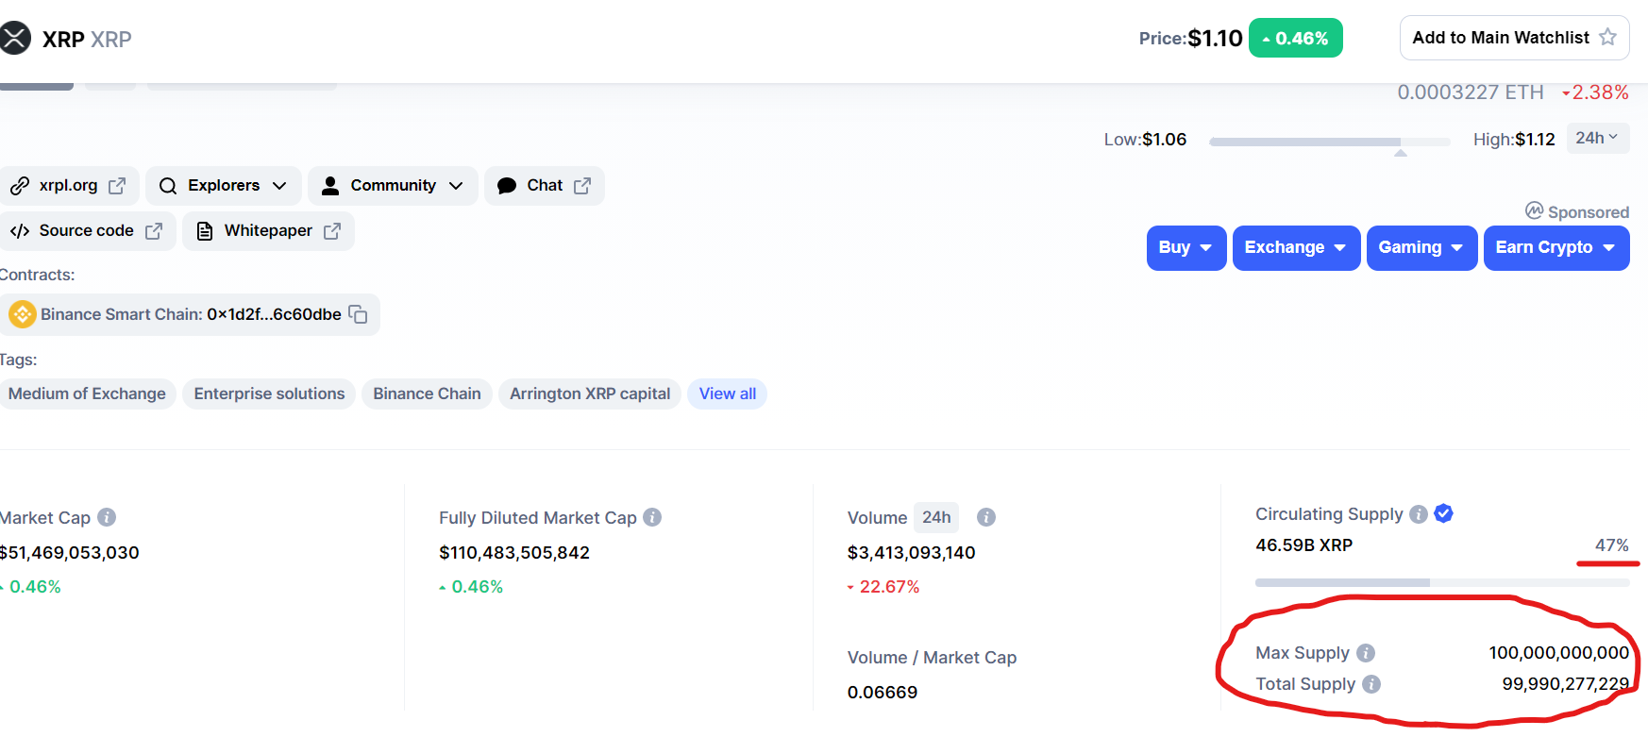1648x737 pixels.
Task: Click the external-link icon on Whitepaper
Action: (x=332, y=231)
